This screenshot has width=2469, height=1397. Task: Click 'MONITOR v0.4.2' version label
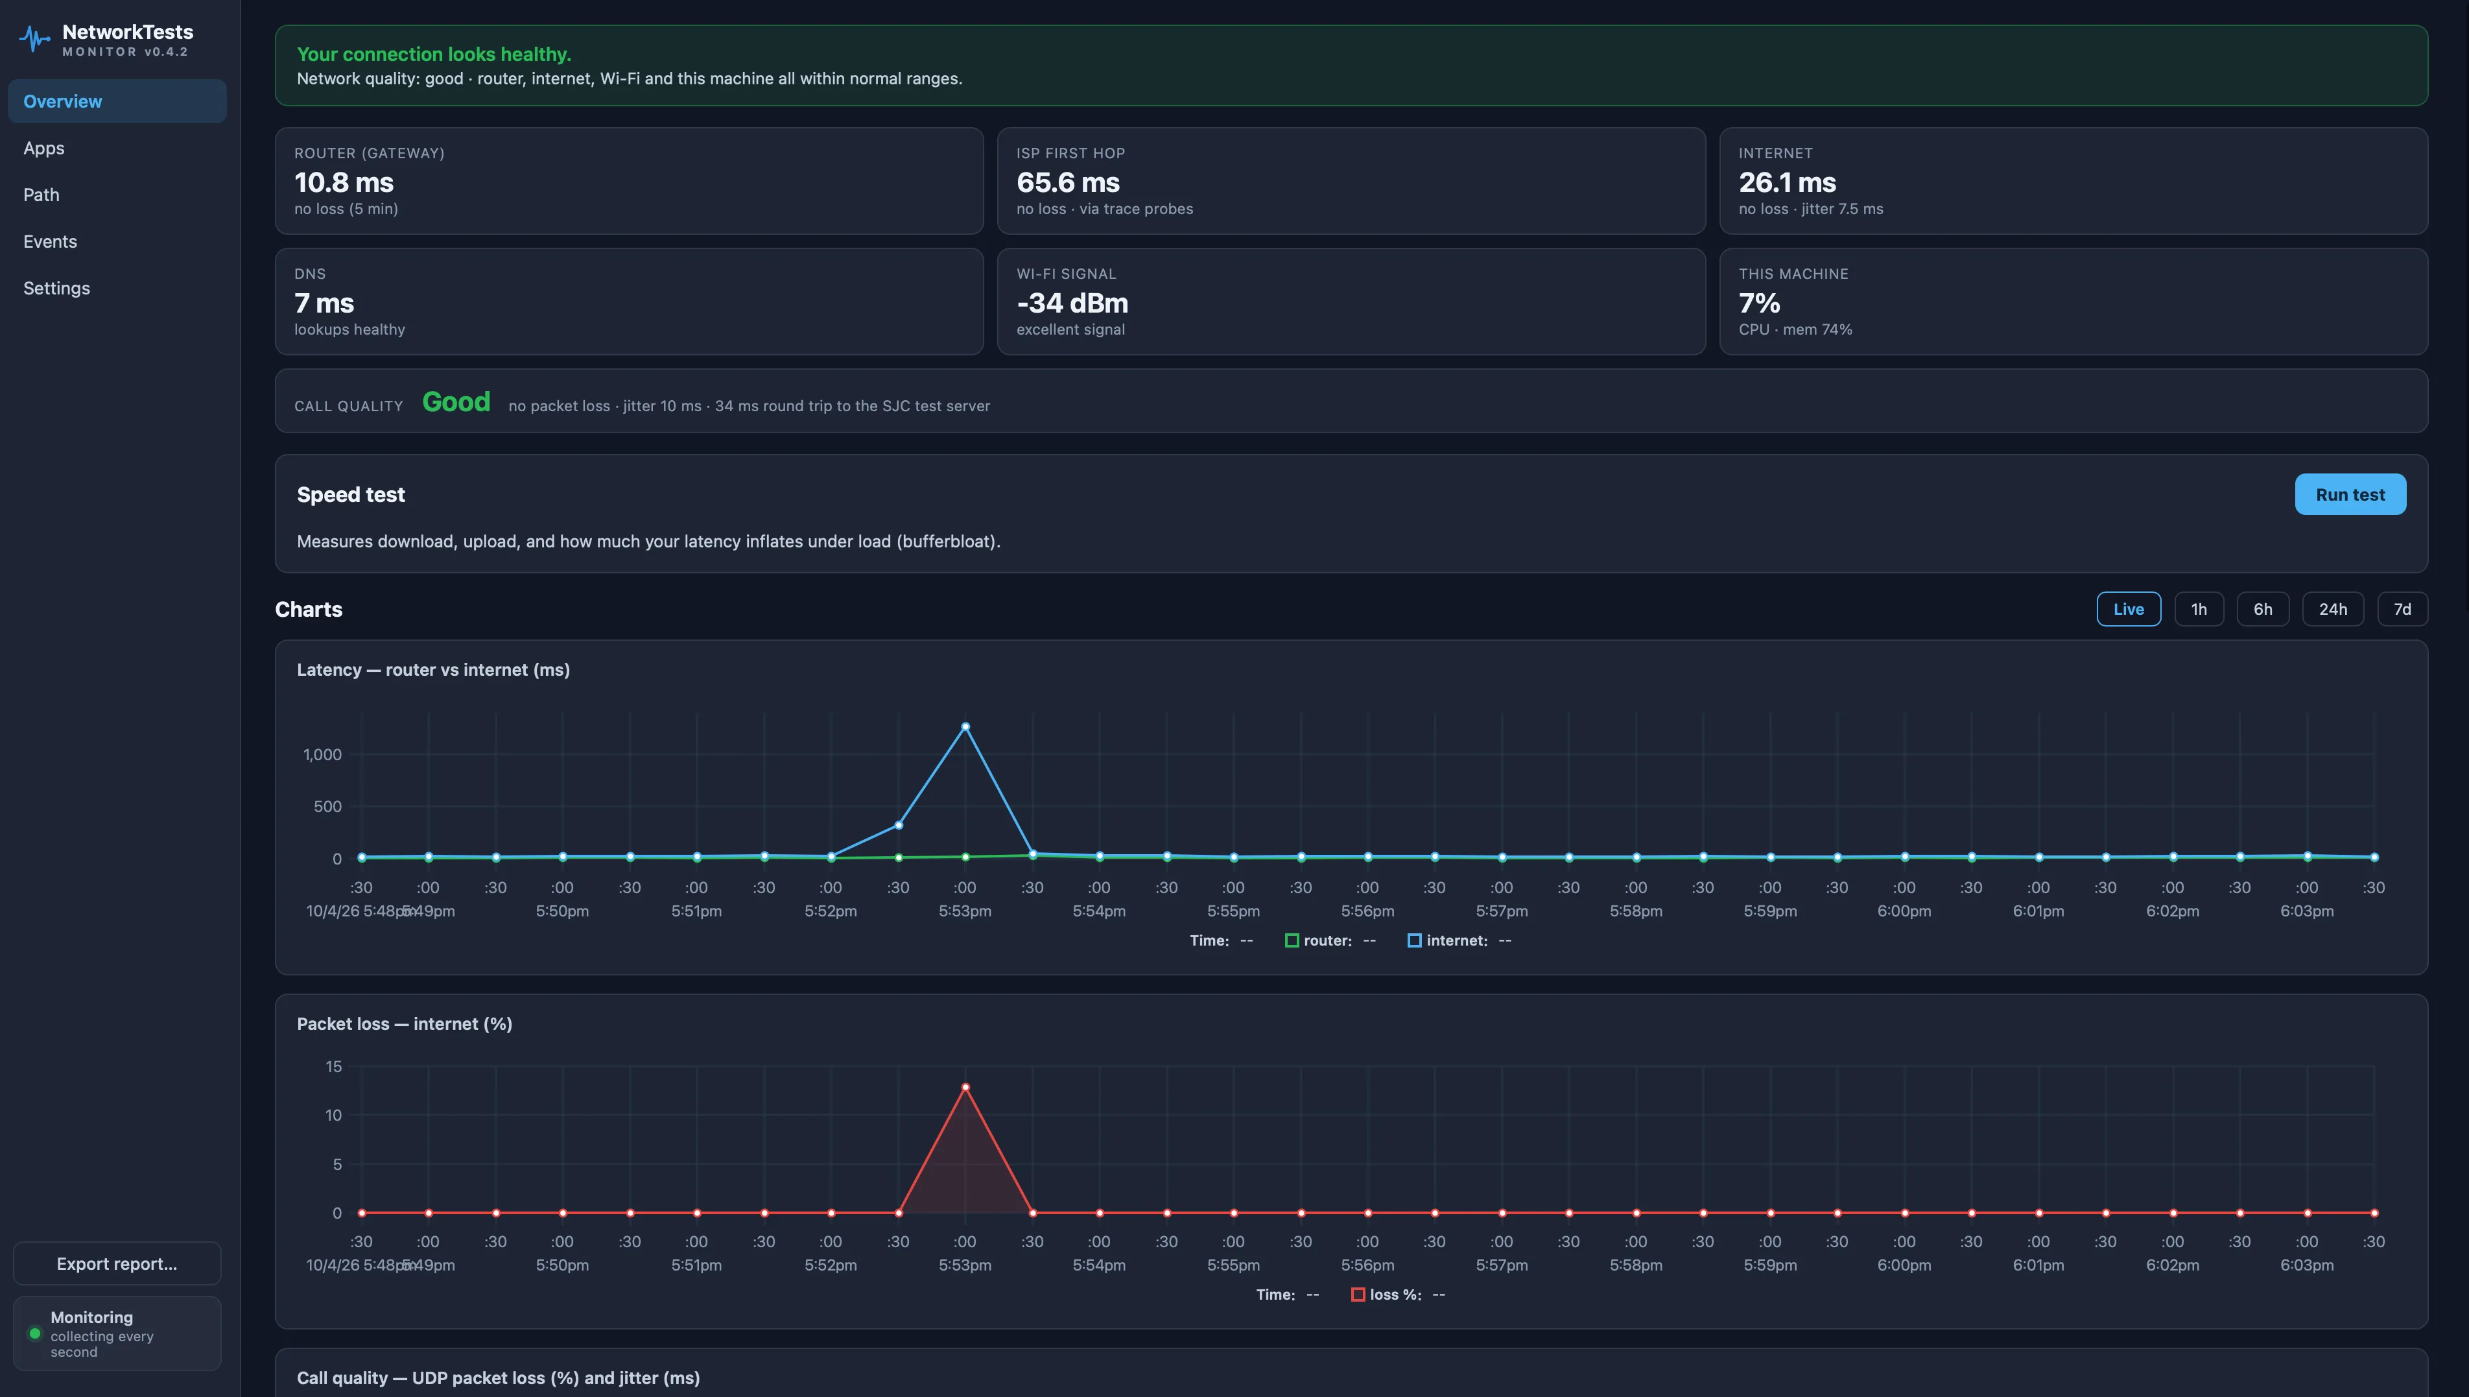coord(126,52)
